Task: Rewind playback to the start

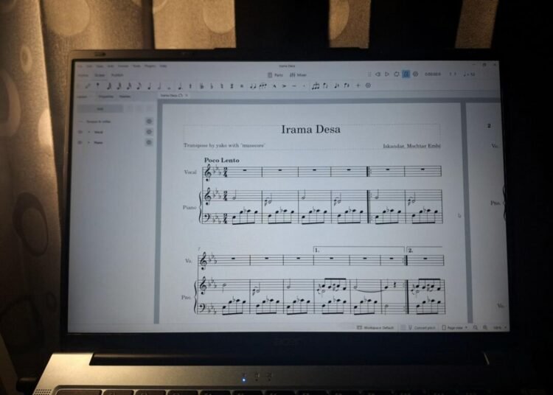Action: pyautogui.click(x=377, y=74)
